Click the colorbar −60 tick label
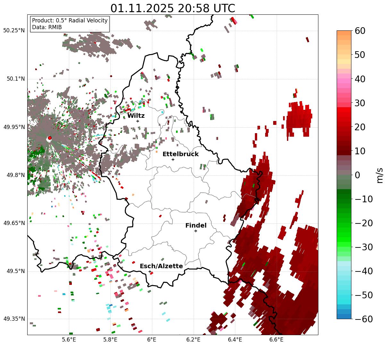 (364, 319)
